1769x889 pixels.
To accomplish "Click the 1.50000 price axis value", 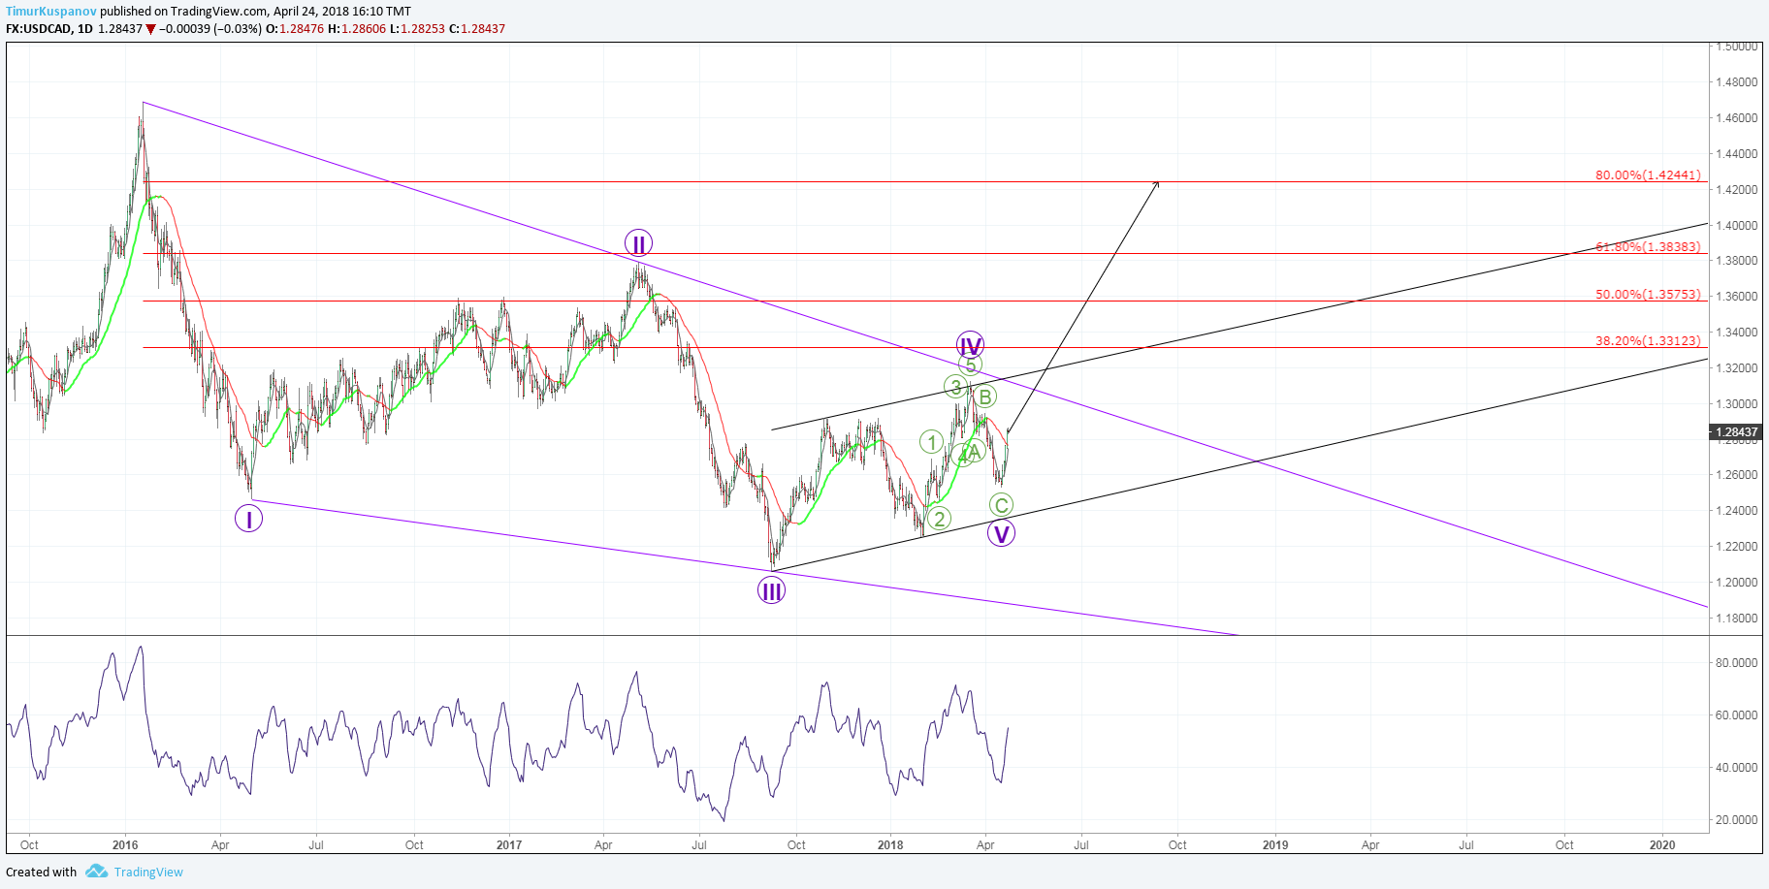I will click(x=1736, y=47).
